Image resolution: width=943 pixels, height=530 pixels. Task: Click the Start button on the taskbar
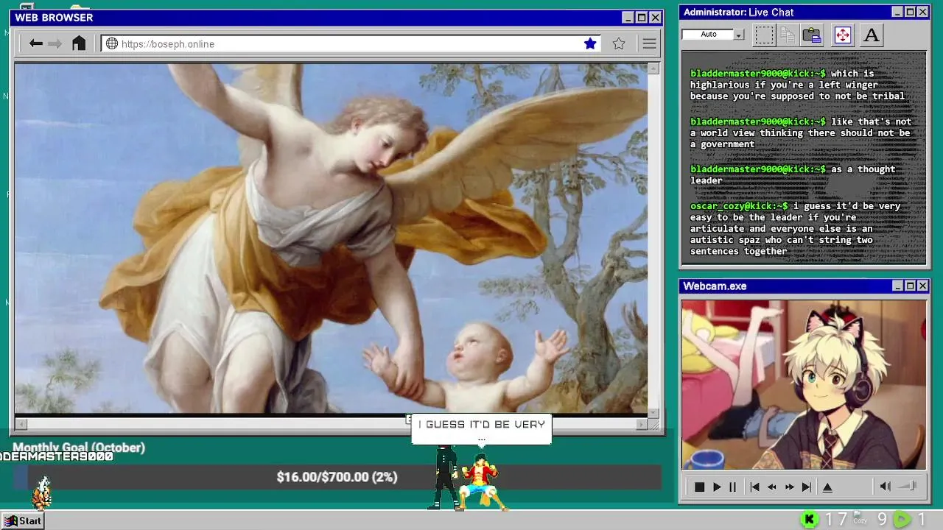tap(23, 520)
